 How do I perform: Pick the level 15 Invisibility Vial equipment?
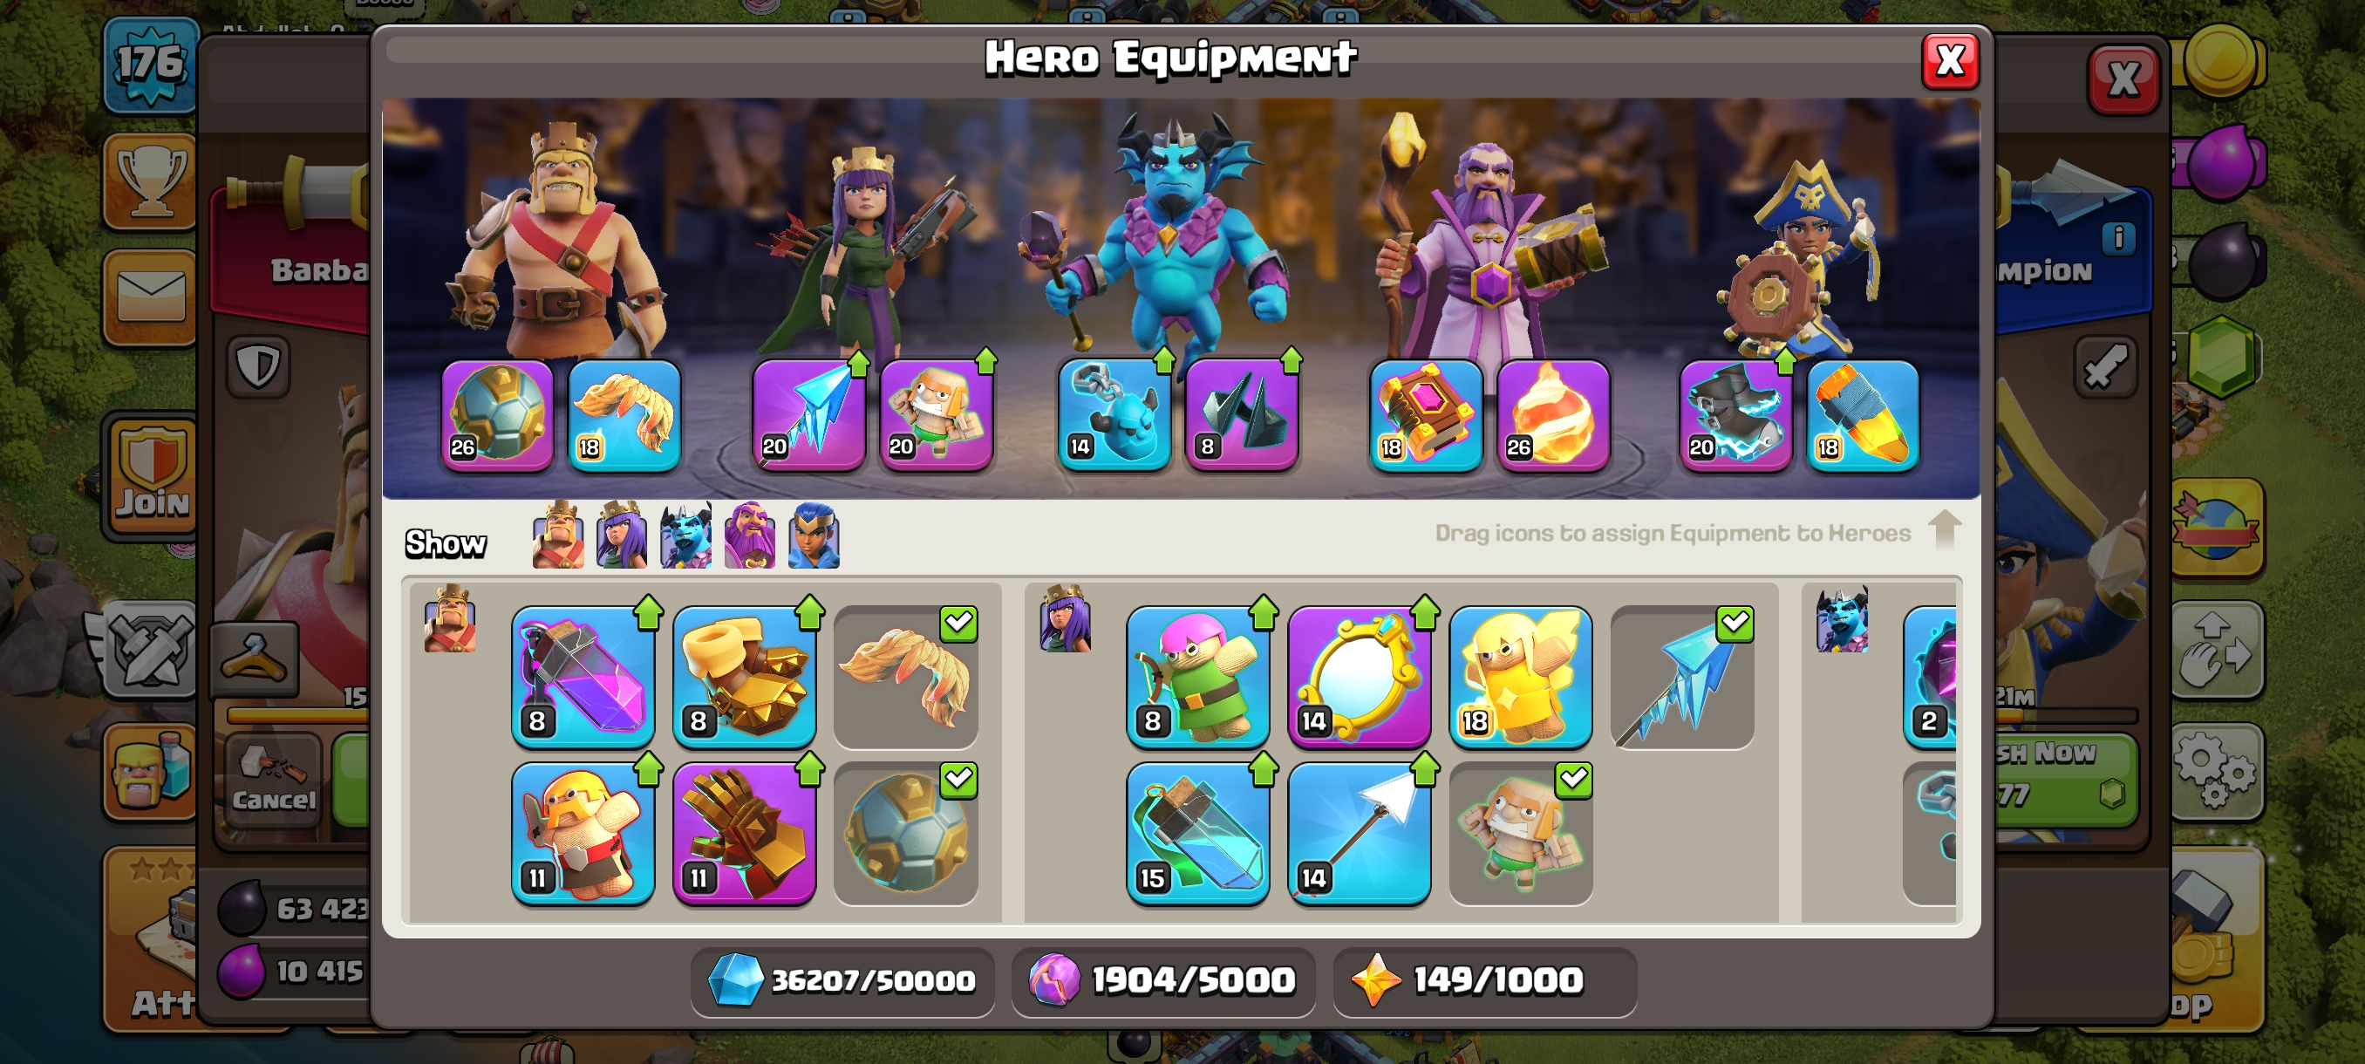tap(1198, 833)
